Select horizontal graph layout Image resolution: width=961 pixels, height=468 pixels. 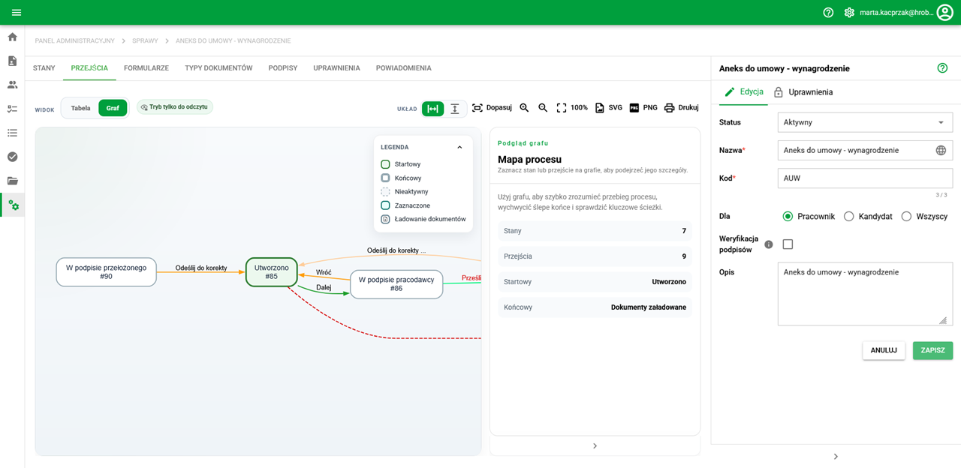(432, 109)
